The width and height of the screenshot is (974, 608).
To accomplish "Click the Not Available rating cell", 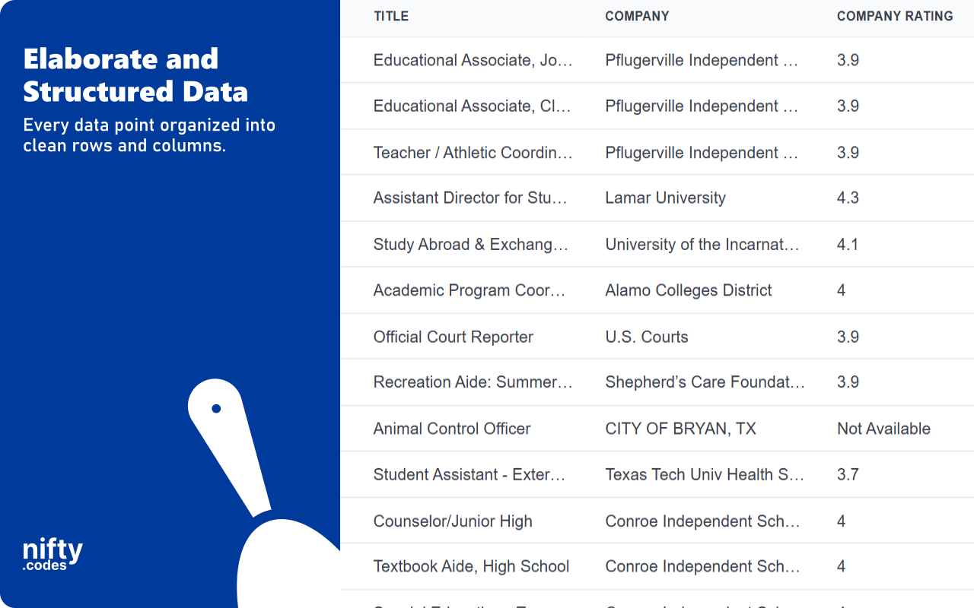I will tap(883, 429).
